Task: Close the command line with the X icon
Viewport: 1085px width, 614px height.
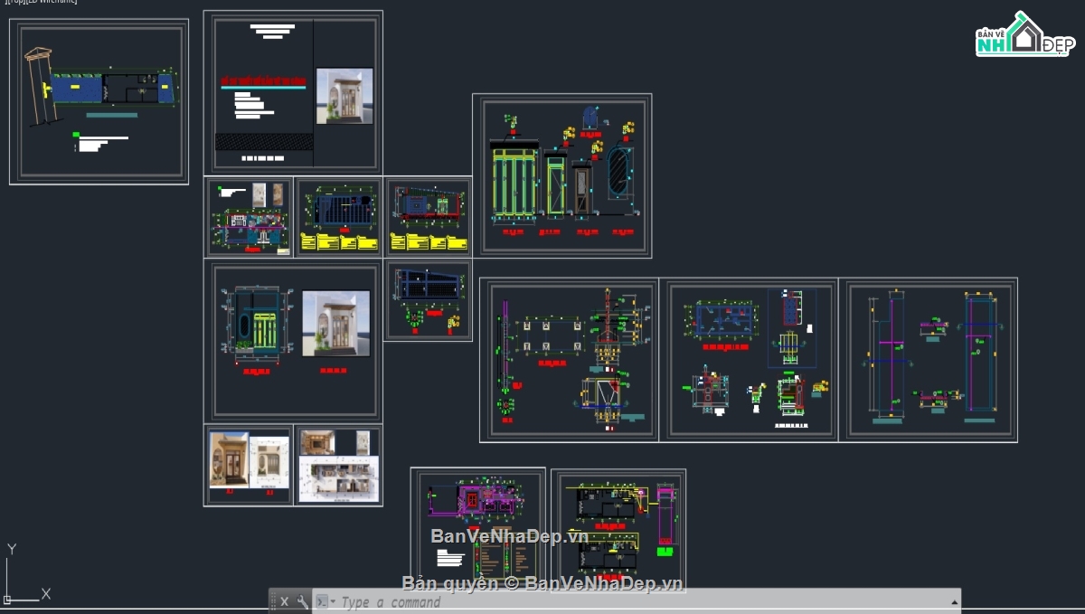Action: 284,601
